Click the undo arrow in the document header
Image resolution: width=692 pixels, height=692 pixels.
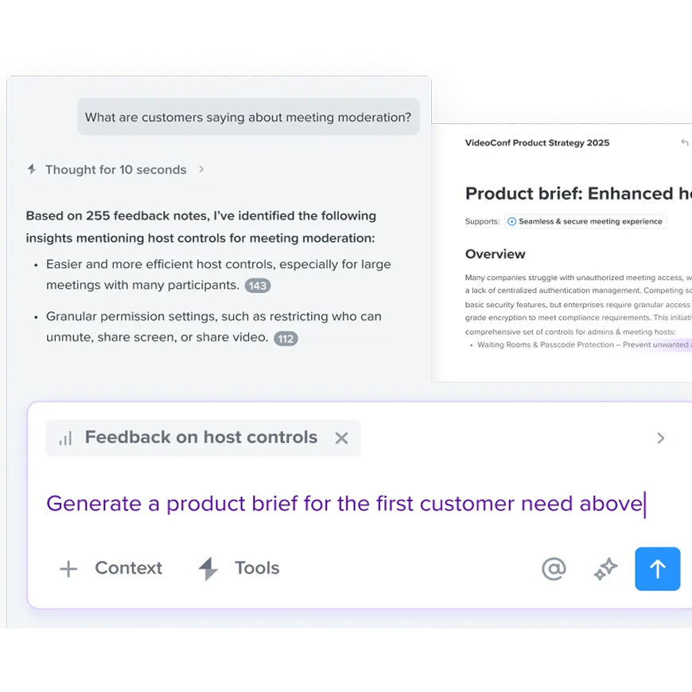point(684,143)
